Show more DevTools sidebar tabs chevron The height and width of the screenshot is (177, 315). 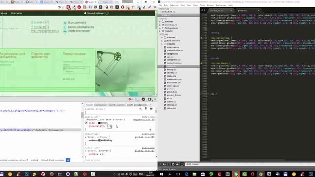tap(150, 105)
